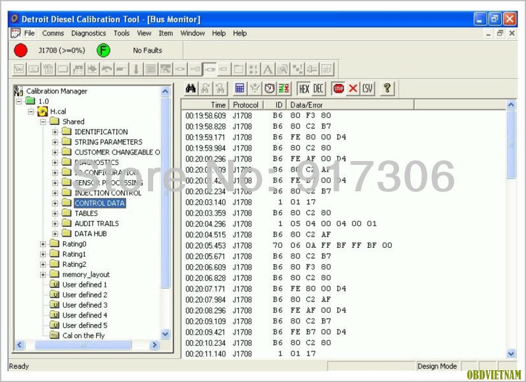This screenshot has width=526, height=382.
Task: Click bus log scroll down arrow
Action: pos(511,354)
